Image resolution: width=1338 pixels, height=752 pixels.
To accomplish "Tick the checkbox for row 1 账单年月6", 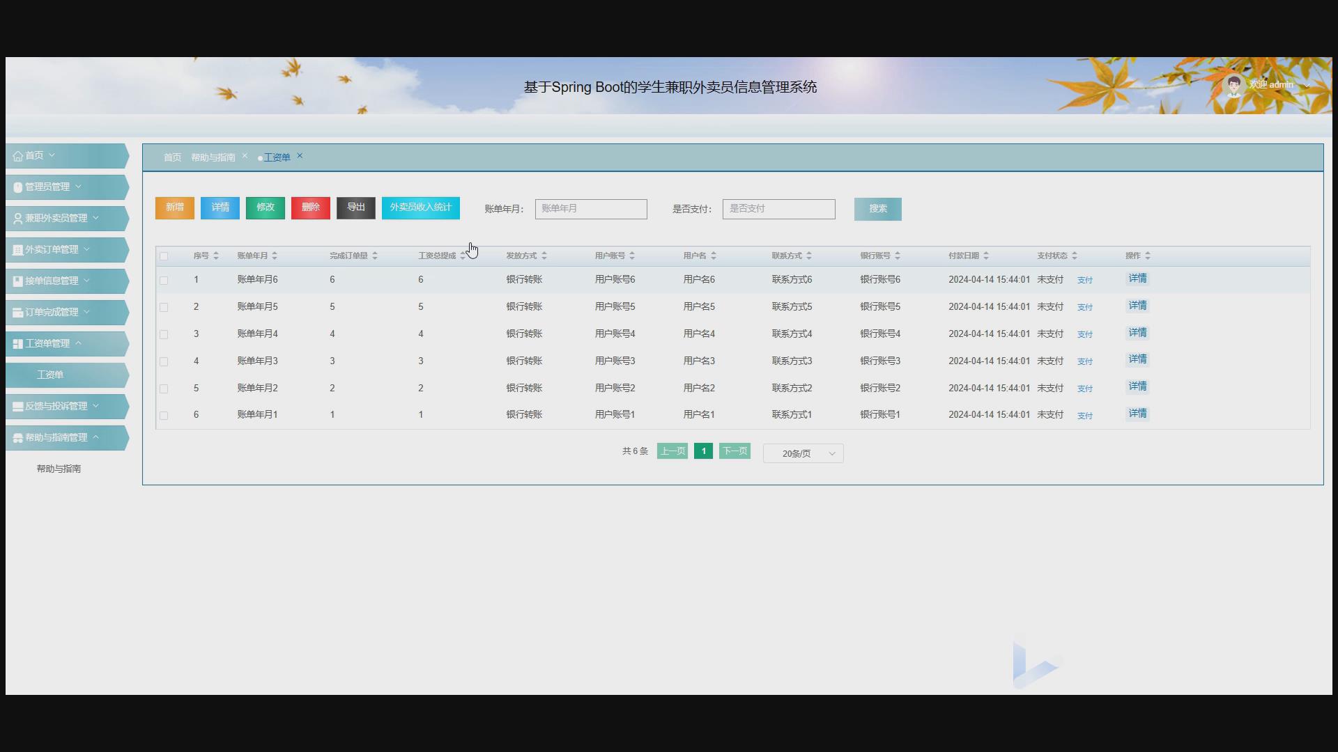I will [x=164, y=279].
